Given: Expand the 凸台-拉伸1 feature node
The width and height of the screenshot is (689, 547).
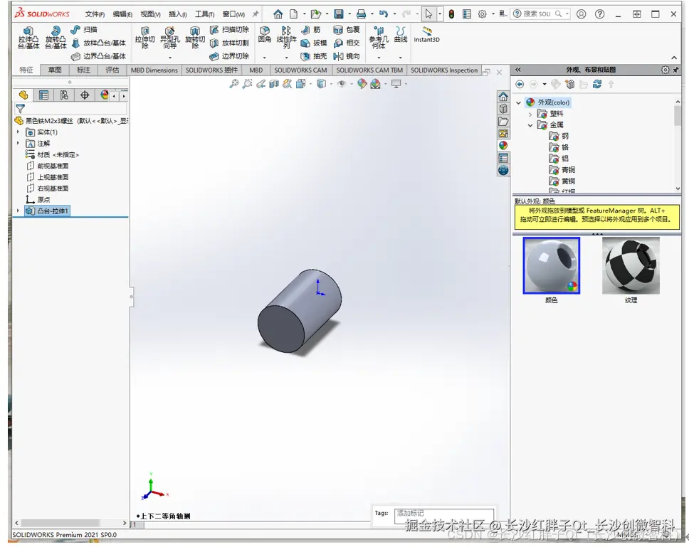Looking at the screenshot, I should pos(18,211).
